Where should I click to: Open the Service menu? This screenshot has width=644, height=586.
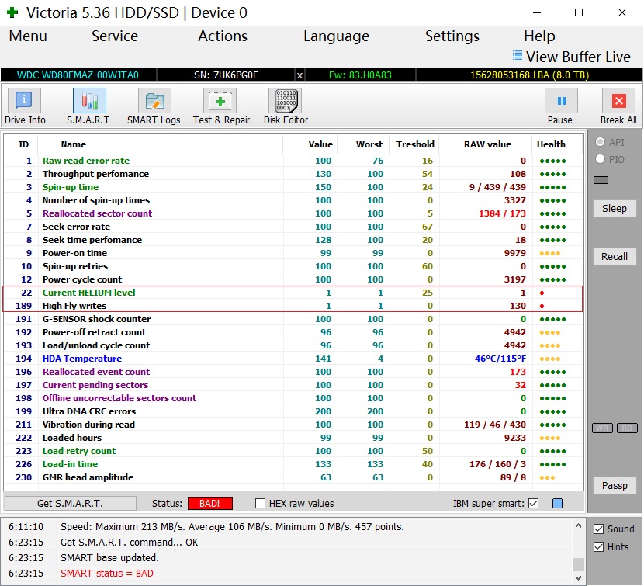(x=115, y=36)
